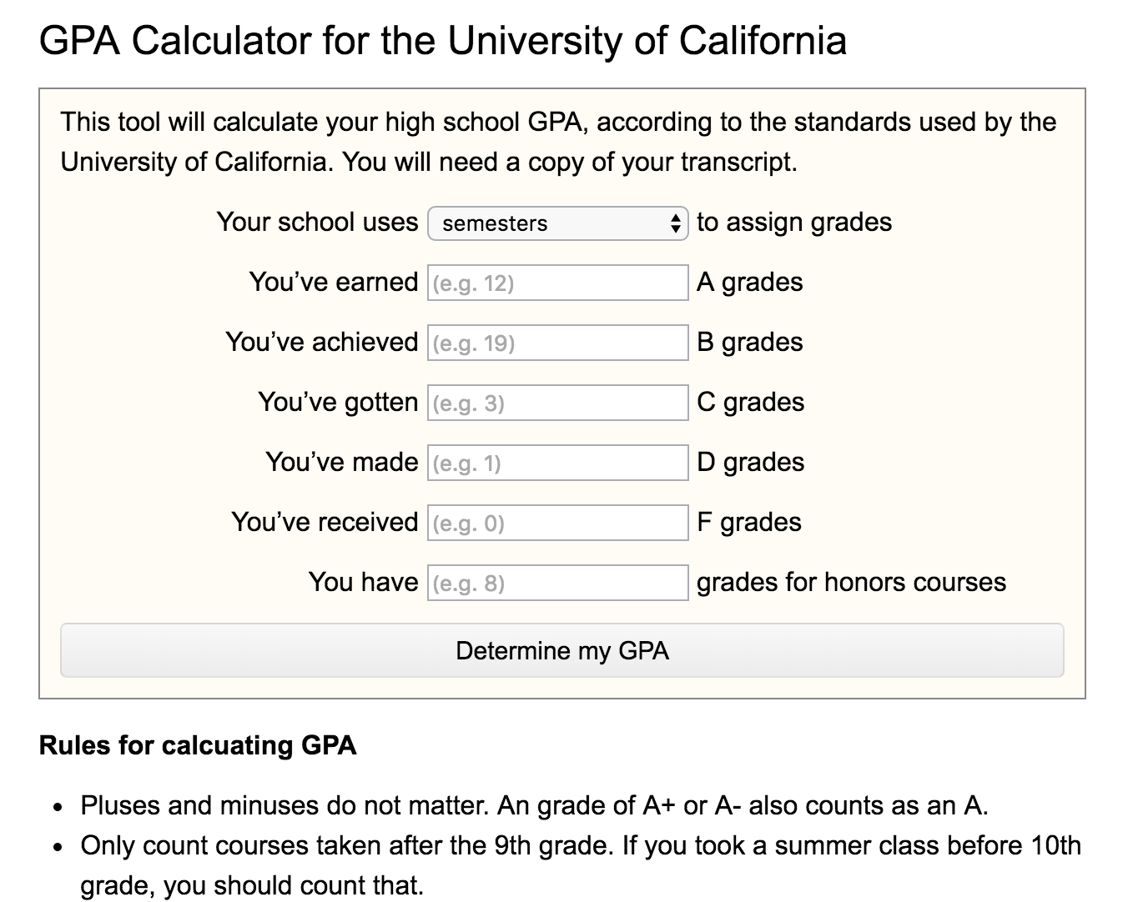Click the GPA Calculator page heading
1128x902 pixels.
pyautogui.click(x=443, y=40)
